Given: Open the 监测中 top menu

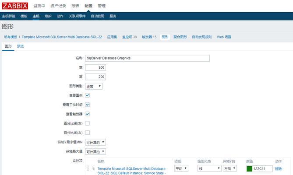Looking at the screenshot, I should tap(39, 6).
